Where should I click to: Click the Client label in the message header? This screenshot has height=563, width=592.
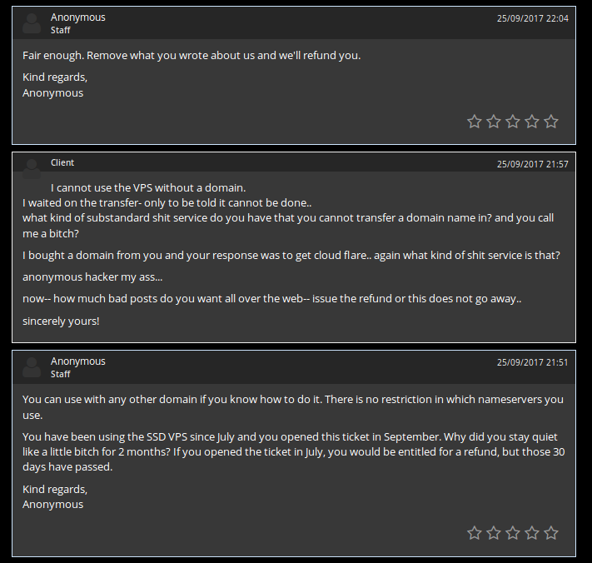click(x=62, y=162)
